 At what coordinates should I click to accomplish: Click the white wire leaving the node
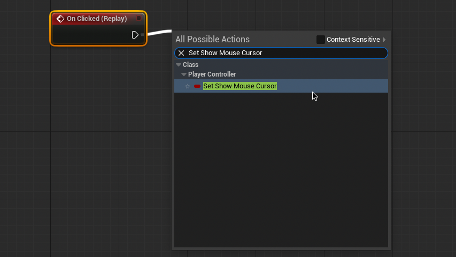coord(158,33)
